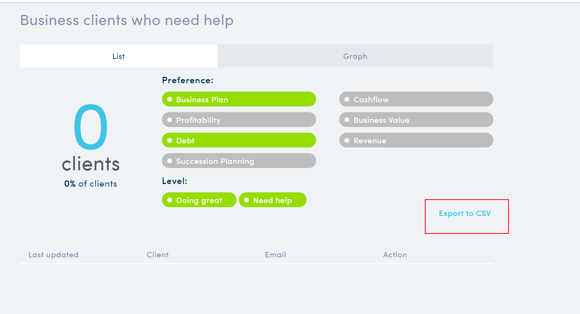Click the white dot on Cashflow pill

coord(347,99)
